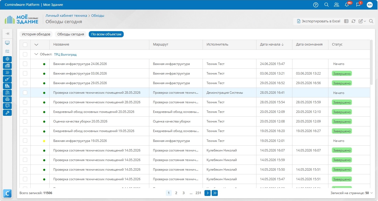
Task: Open the broom cleaning icon in sidebar
Action: [7, 79]
